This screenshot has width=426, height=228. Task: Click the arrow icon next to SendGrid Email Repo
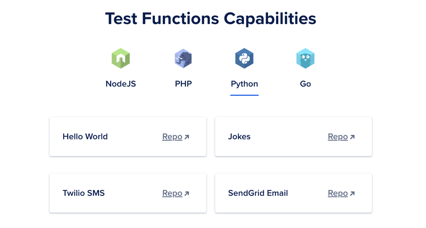pos(352,193)
